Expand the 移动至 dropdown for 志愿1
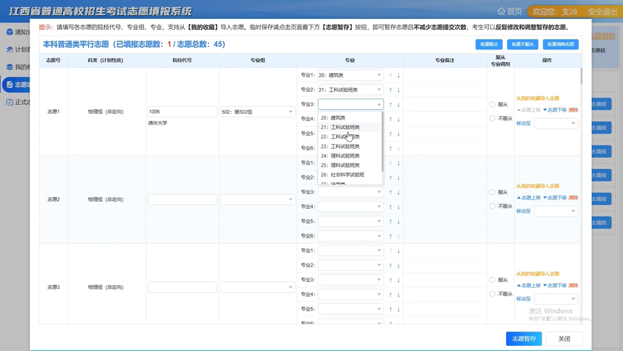Screen dimensions: 623x351 pos(556,123)
